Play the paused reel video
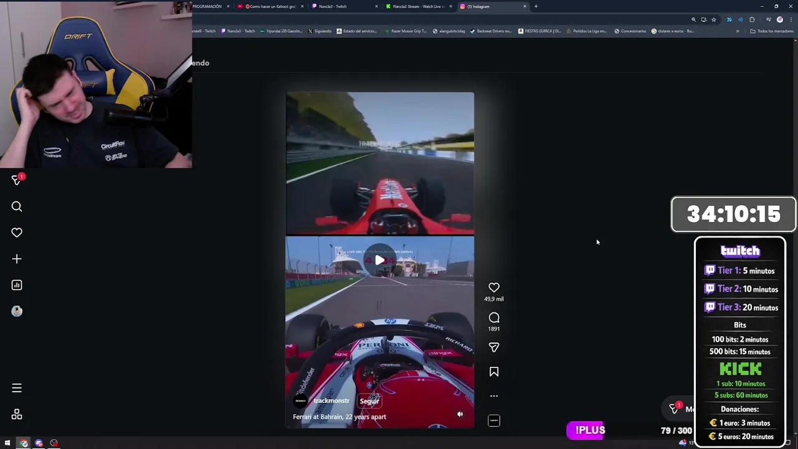The image size is (798, 449). [380, 260]
